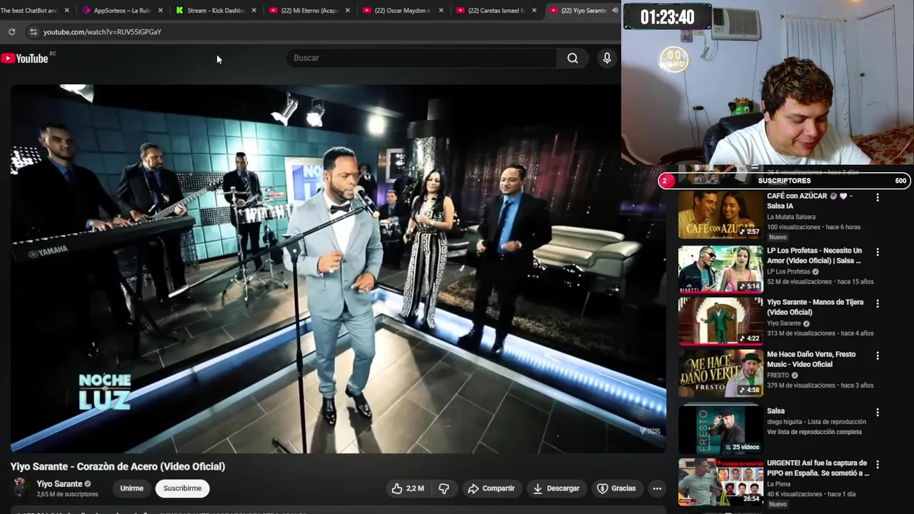Open options menu for CAFÉ con AZÚCAR
The image size is (914, 514).
(x=878, y=197)
